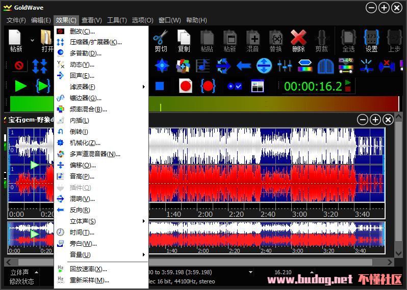Start recording with the red Record button

[185, 86]
